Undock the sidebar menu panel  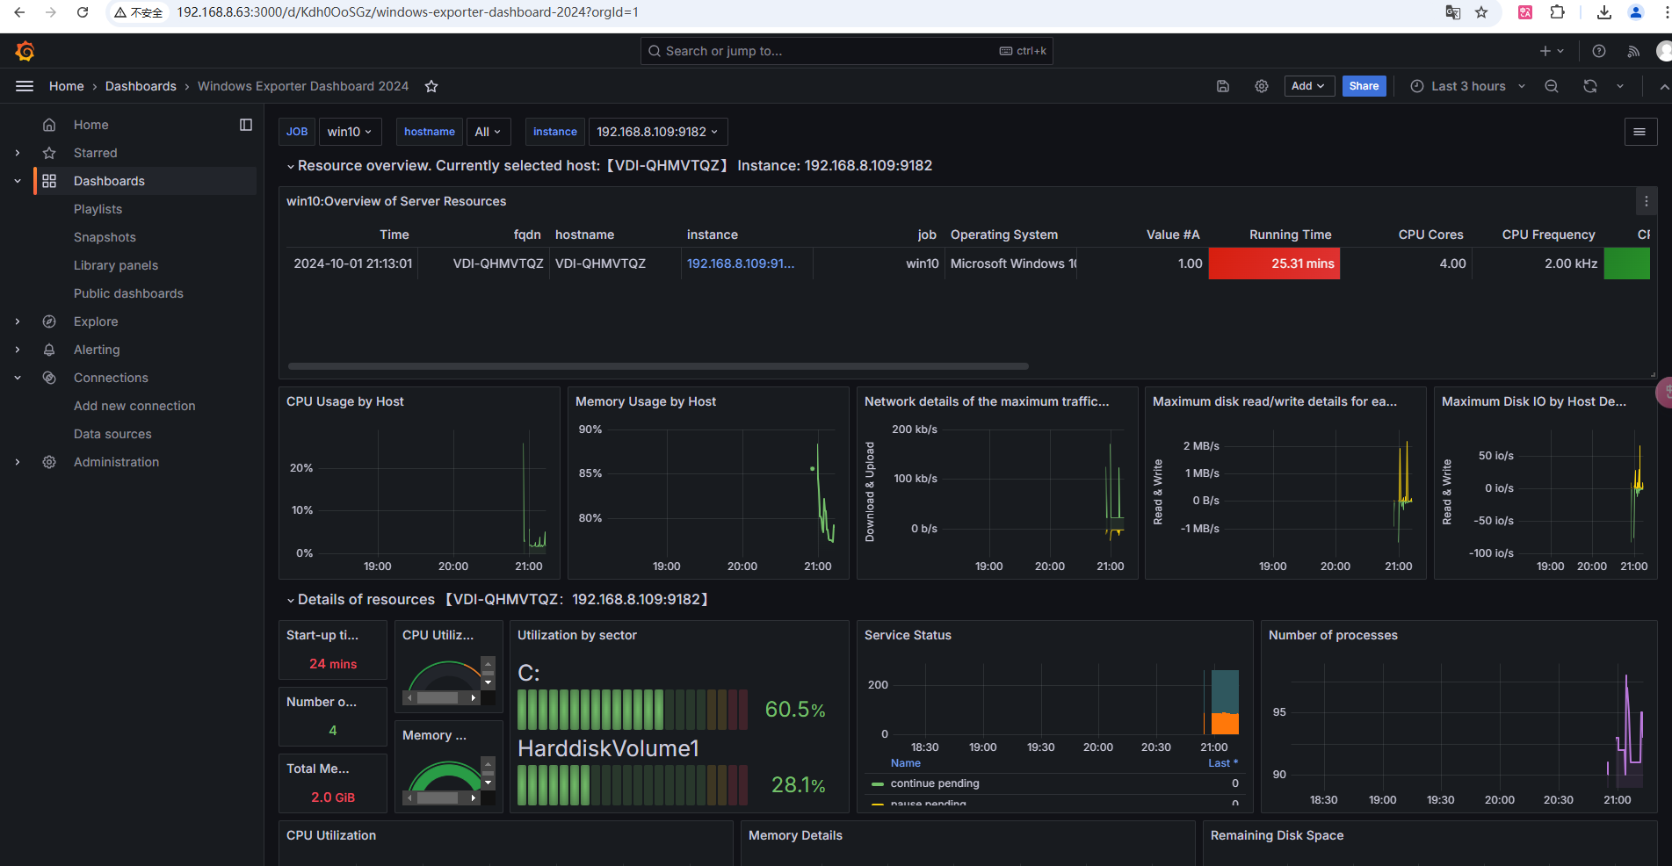246,125
